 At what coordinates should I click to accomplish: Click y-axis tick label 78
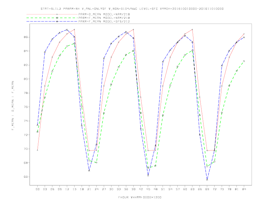point(26,93)
